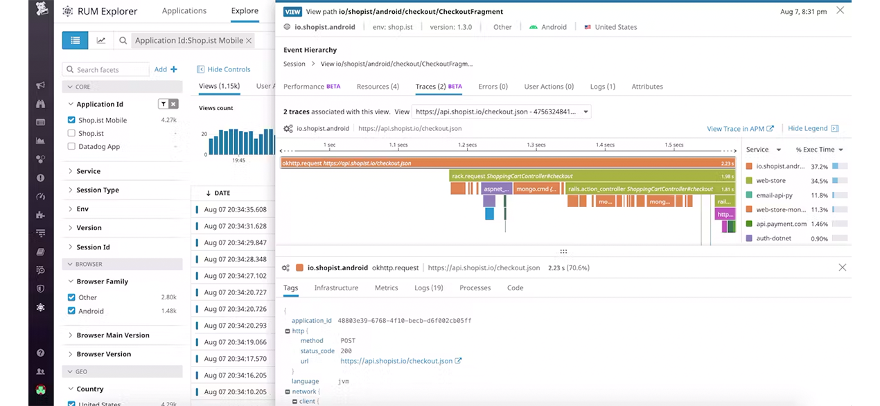This screenshot has height=406, width=880.
Task: Click the Hide Legend link
Action: [x=813, y=129]
